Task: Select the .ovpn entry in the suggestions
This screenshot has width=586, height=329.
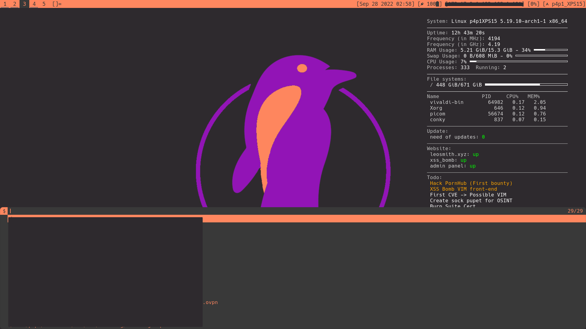Action: [x=210, y=302]
